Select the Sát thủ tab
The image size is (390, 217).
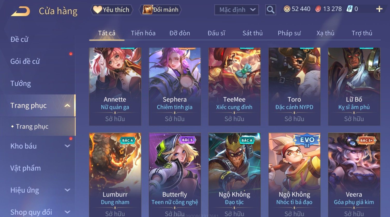click(253, 33)
